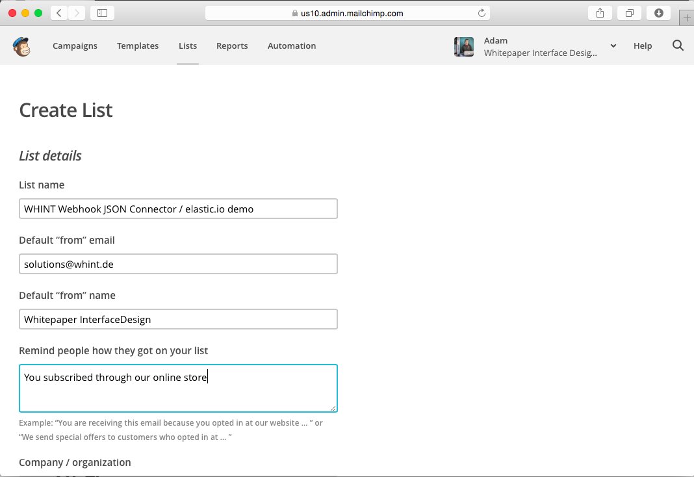Open downloads with the download arrow icon

coord(658,12)
